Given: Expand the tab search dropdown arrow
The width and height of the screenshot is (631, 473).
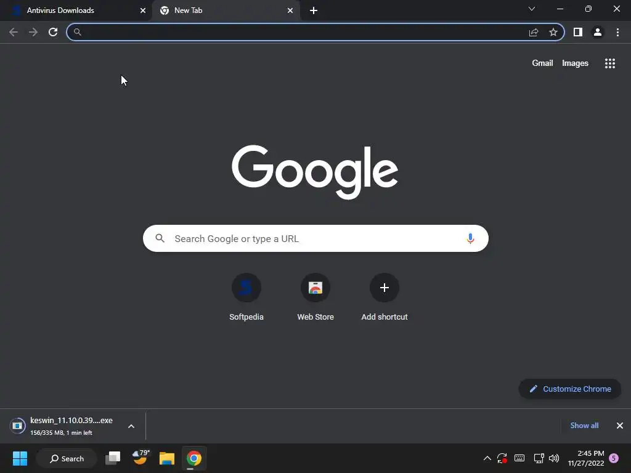Looking at the screenshot, I should [532, 9].
